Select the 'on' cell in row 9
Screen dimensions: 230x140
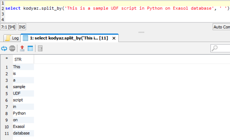[23, 120]
